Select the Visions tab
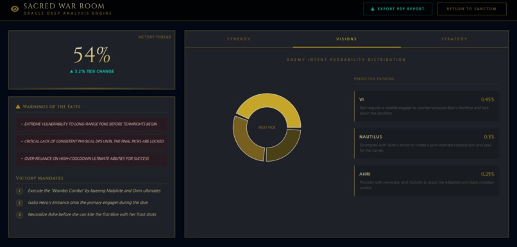 pyautogui.click(x=346, y=39)
